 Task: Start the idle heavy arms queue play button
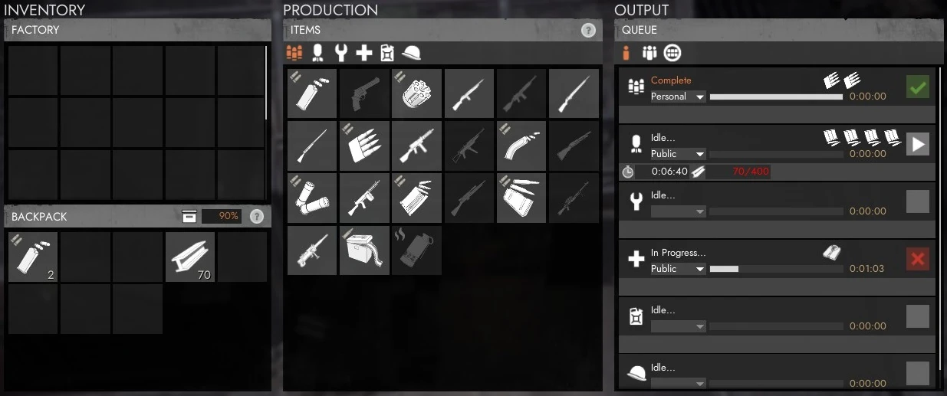point(918,144)
